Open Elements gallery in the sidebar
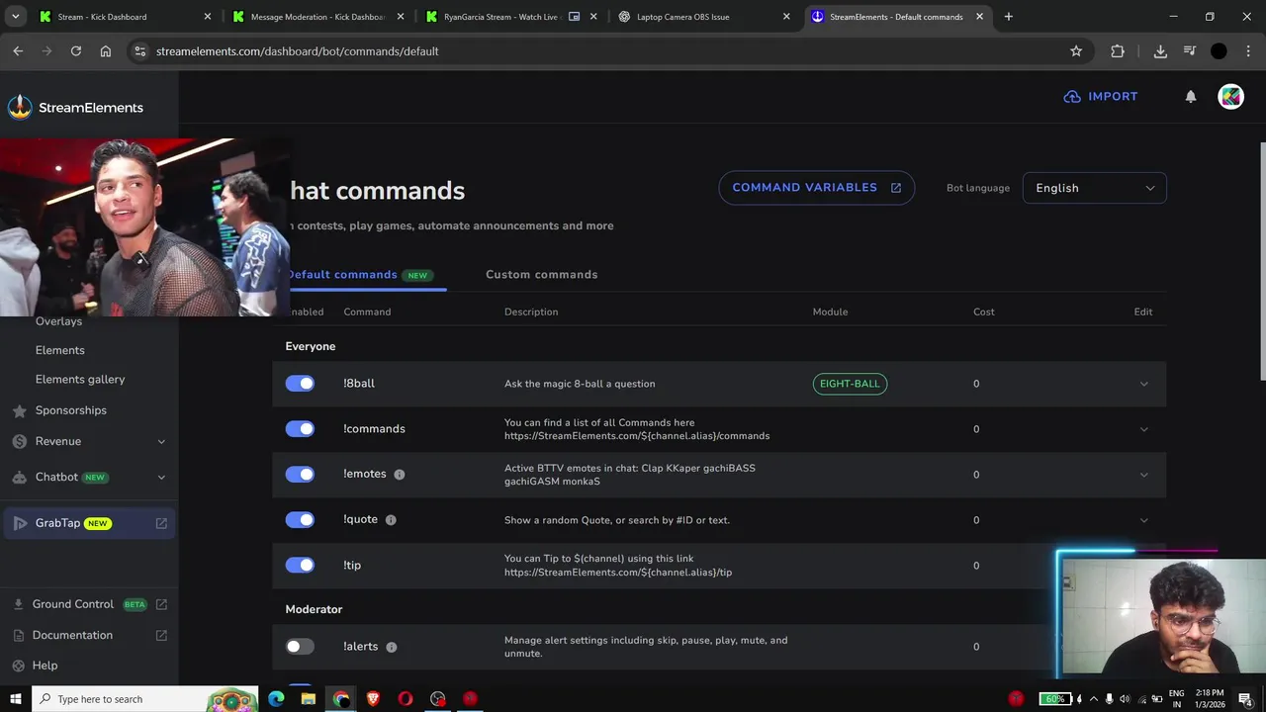 tap(80, 380)
